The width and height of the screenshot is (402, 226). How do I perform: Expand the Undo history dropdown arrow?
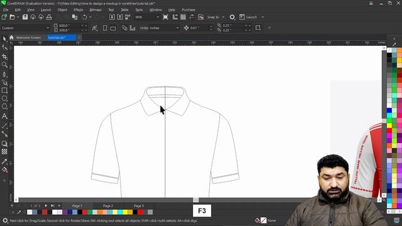point(90,17)
